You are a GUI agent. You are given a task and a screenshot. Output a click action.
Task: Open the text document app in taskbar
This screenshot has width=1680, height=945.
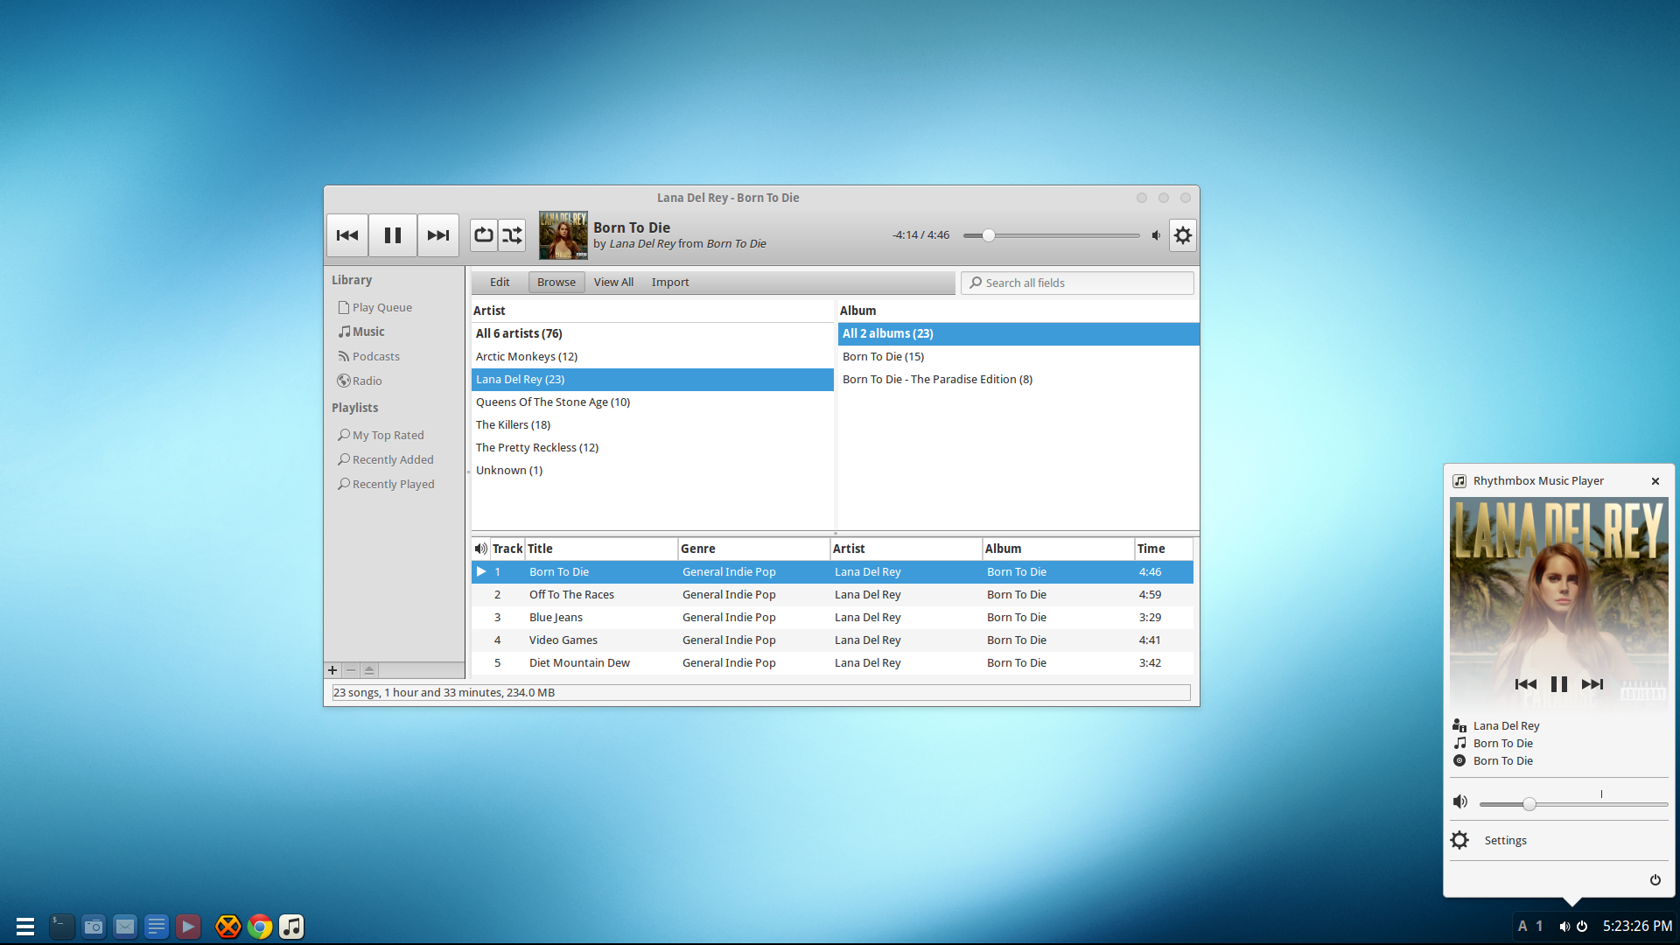pyautogui.click(x=157, y=927)
